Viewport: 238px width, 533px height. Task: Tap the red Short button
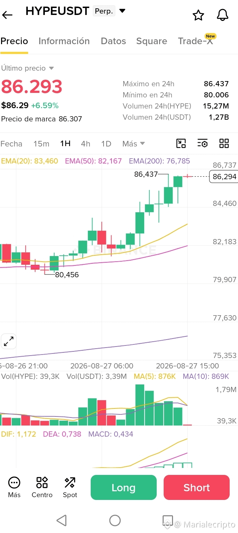[197, 487]
